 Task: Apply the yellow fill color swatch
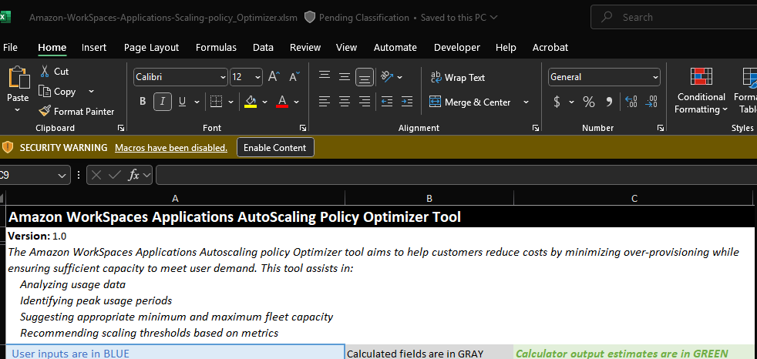(250, 102)
